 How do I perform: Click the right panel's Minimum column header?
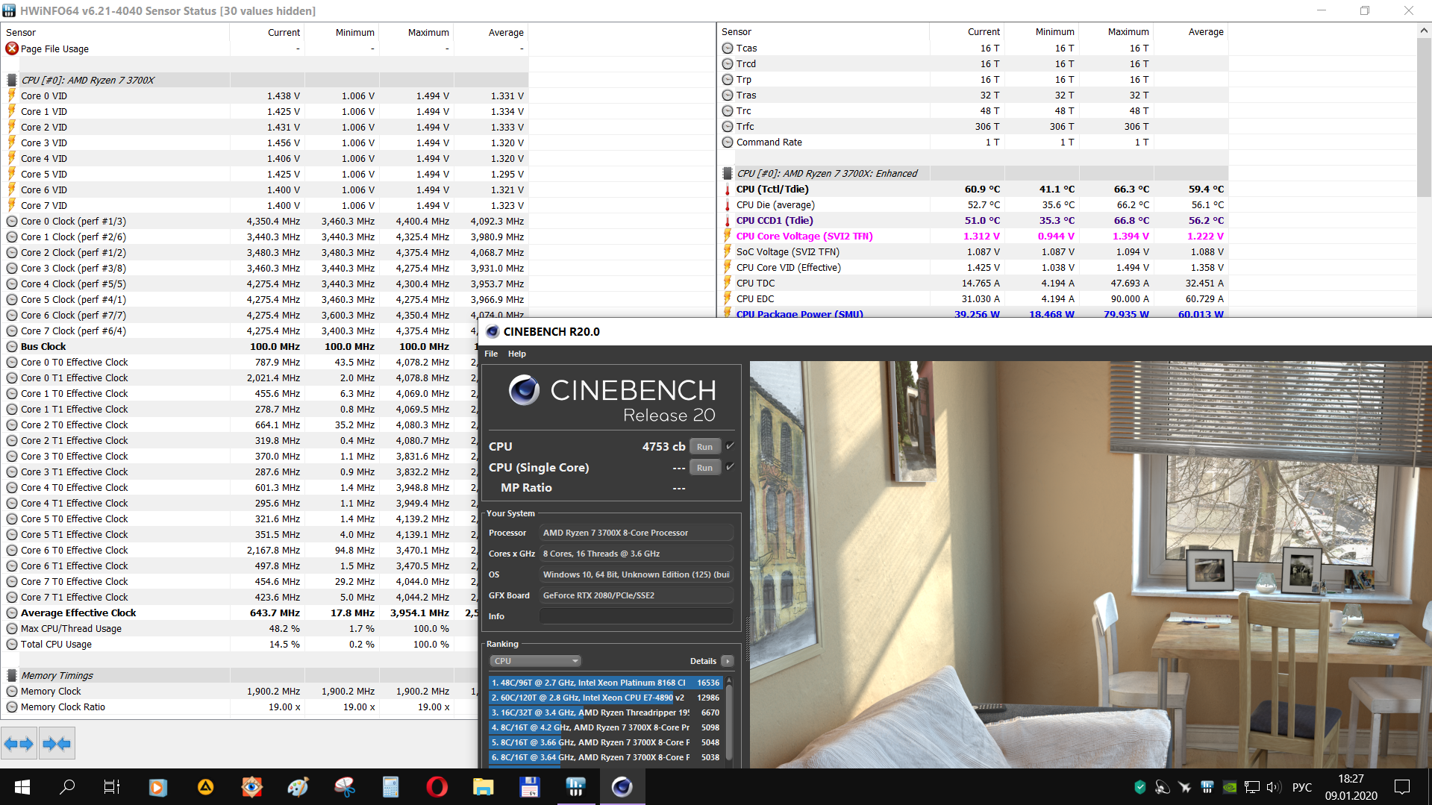1042,32
